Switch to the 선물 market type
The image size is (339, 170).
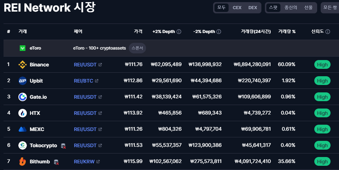point(308,8)
